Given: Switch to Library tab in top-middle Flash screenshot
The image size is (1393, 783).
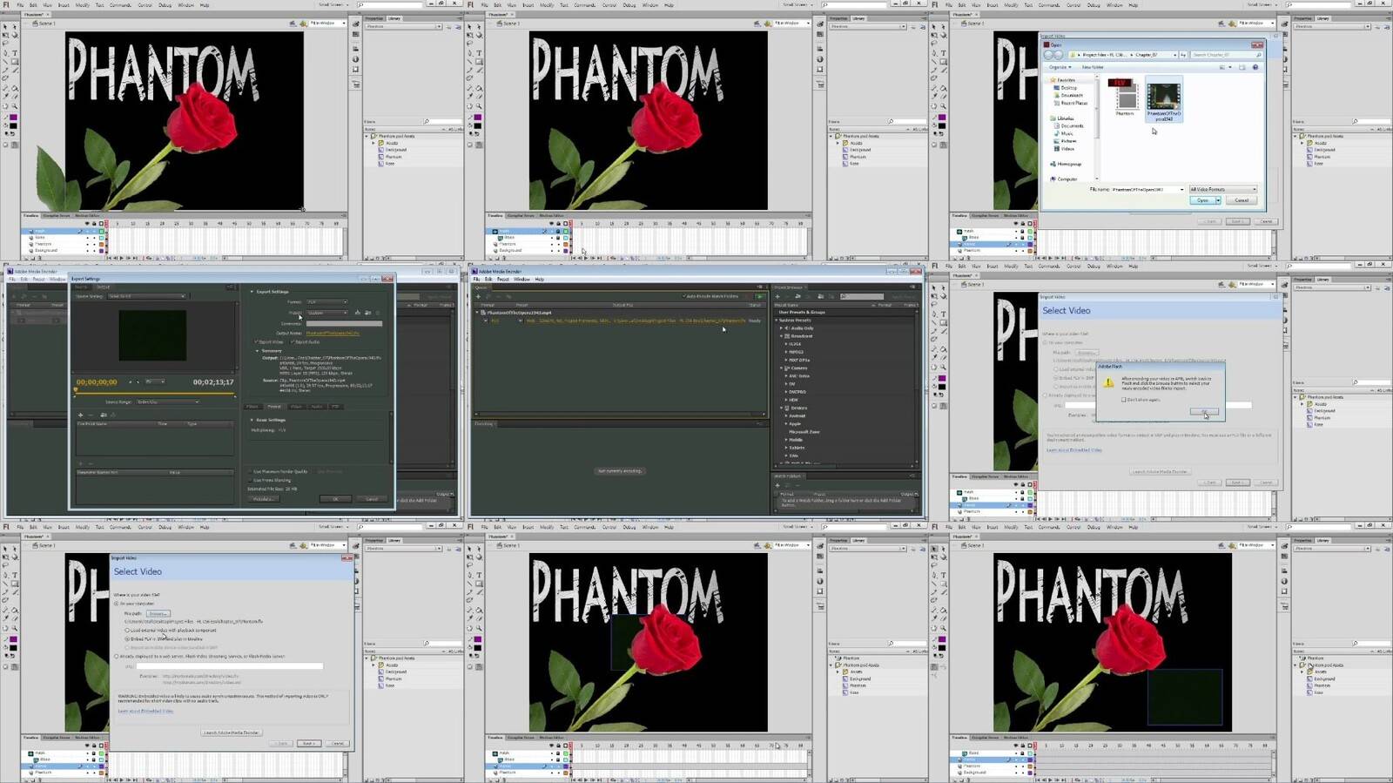Looking at the screenshot, I should 859,18.
